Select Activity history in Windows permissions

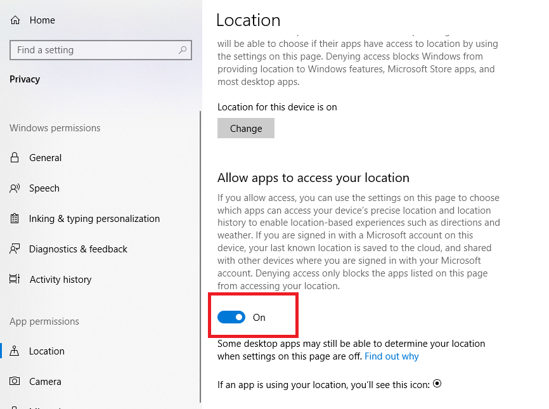click(61, 280)
